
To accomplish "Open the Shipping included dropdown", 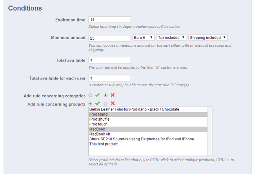I will point(208,38).
